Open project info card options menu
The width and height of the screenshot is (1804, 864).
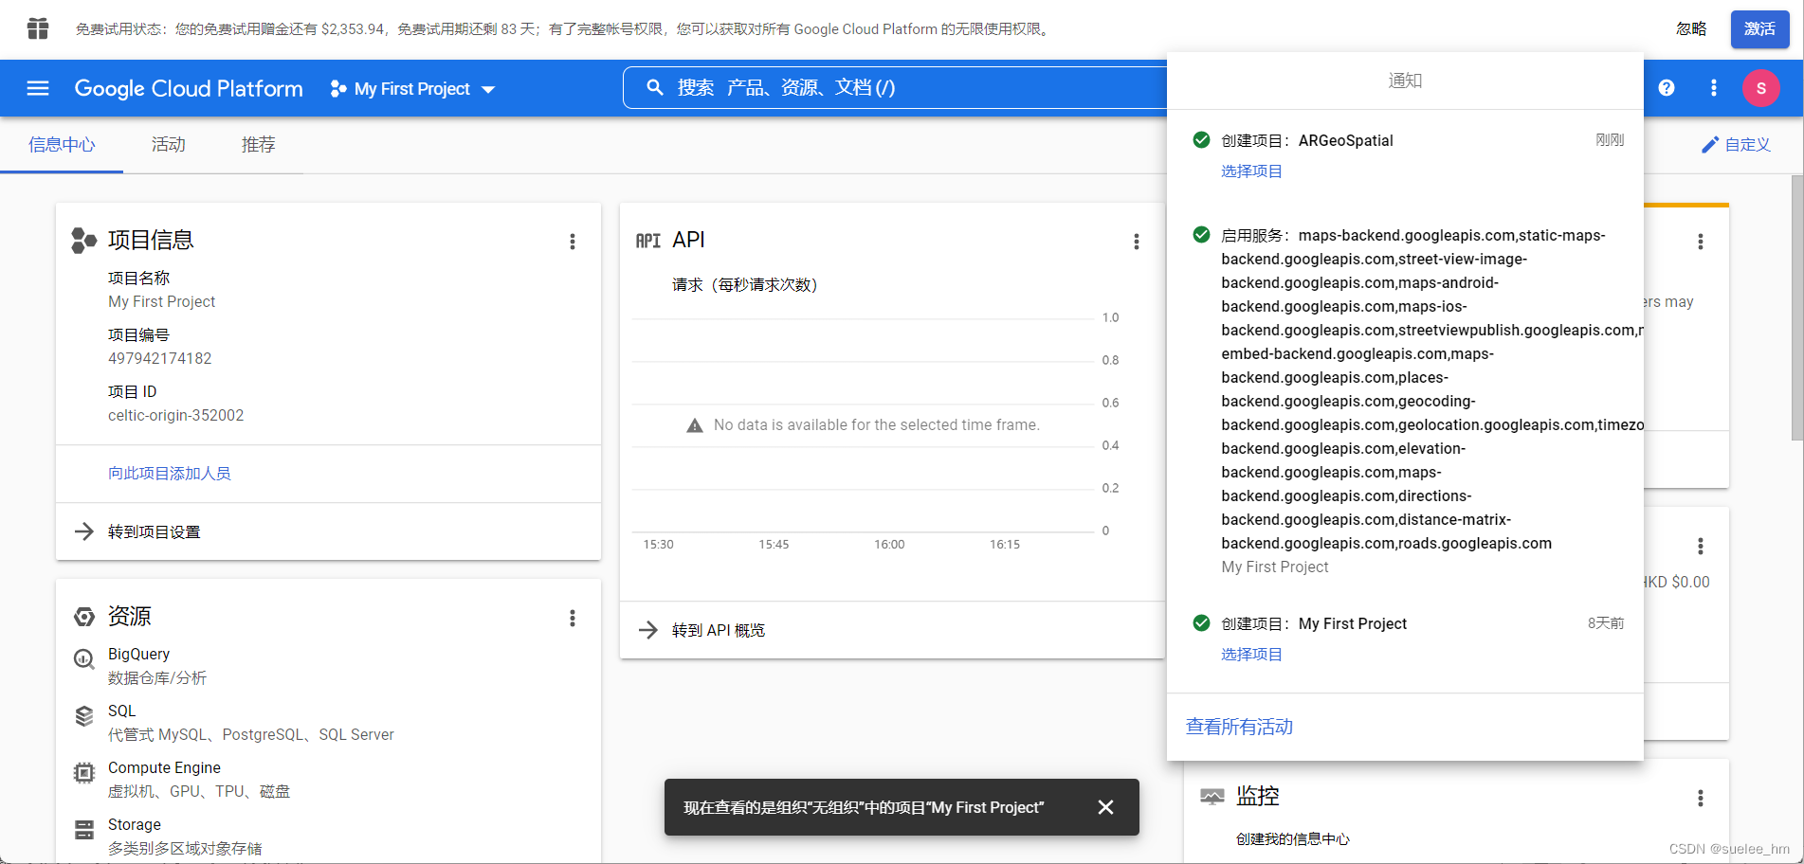(573, 242)
